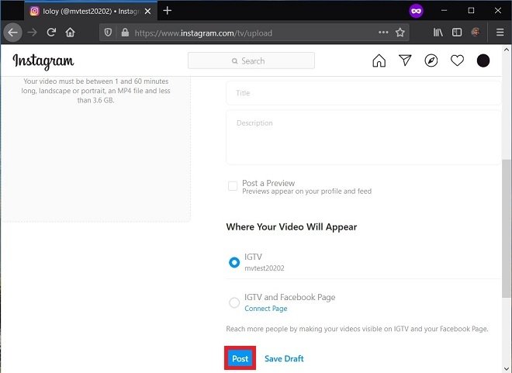Open page actions three-dot menu

point(383,33)
